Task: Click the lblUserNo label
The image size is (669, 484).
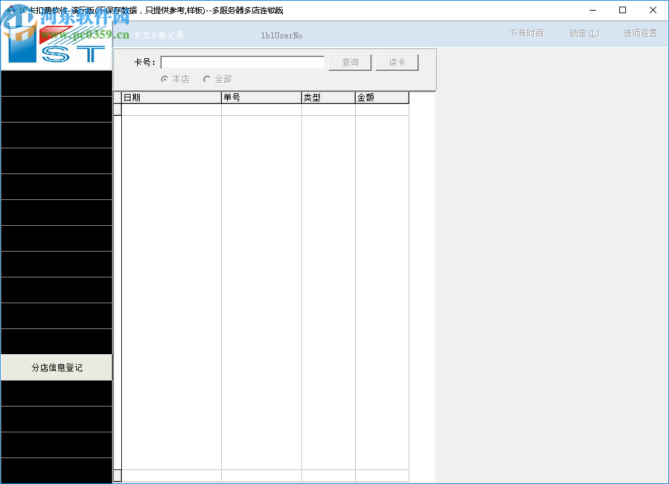Action: [282, 36]
